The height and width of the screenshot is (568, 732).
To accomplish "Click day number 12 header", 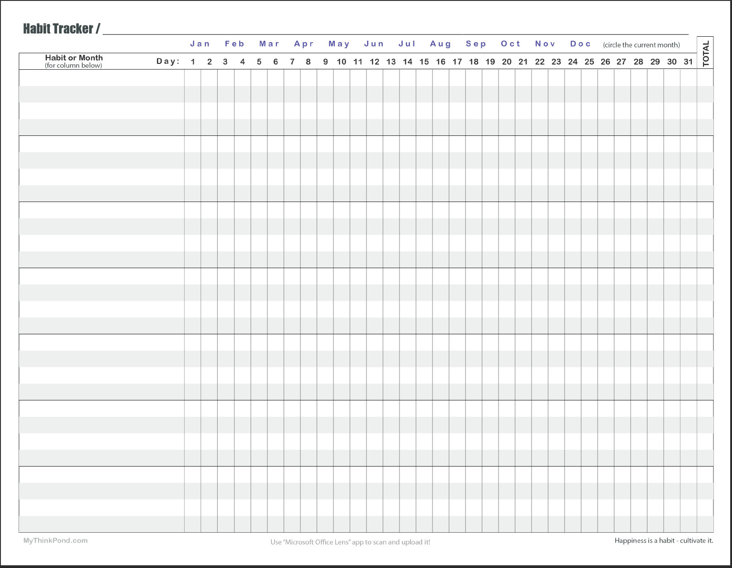I will coord(375,62).
